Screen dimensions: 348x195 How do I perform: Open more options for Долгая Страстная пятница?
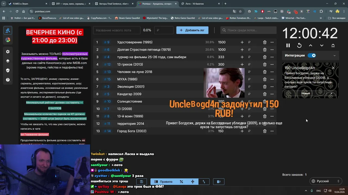tap(272, 50)
